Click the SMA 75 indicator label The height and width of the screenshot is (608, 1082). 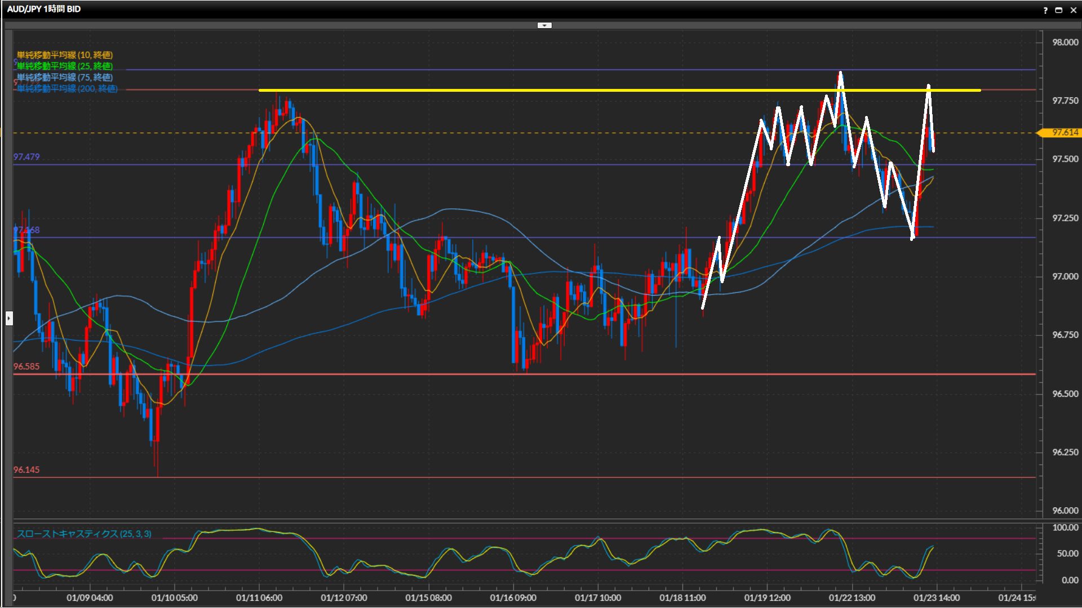[x=65, y=77]
